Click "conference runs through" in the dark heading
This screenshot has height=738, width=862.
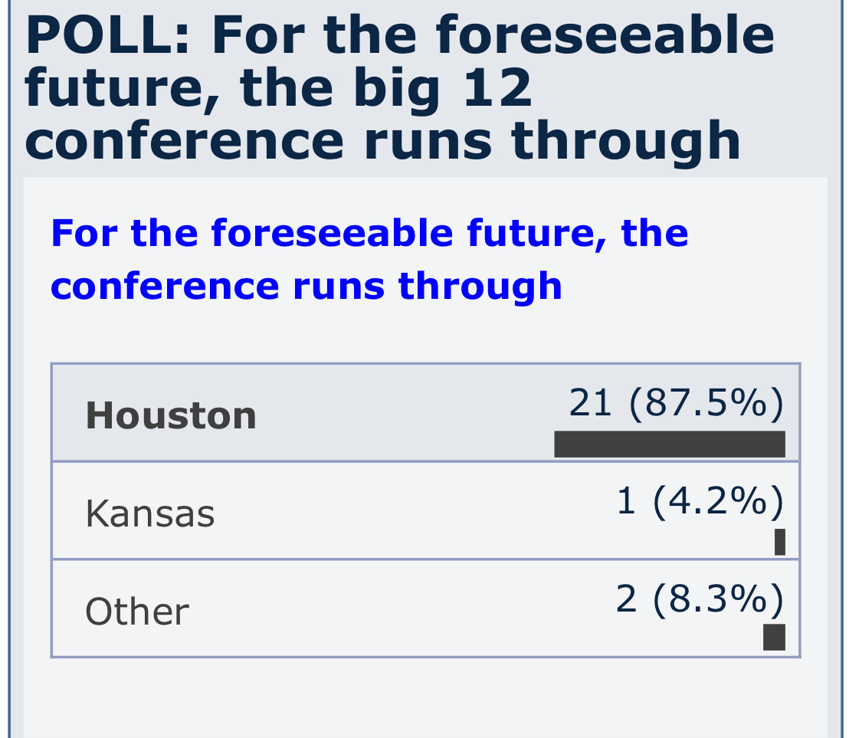point(382,141)
